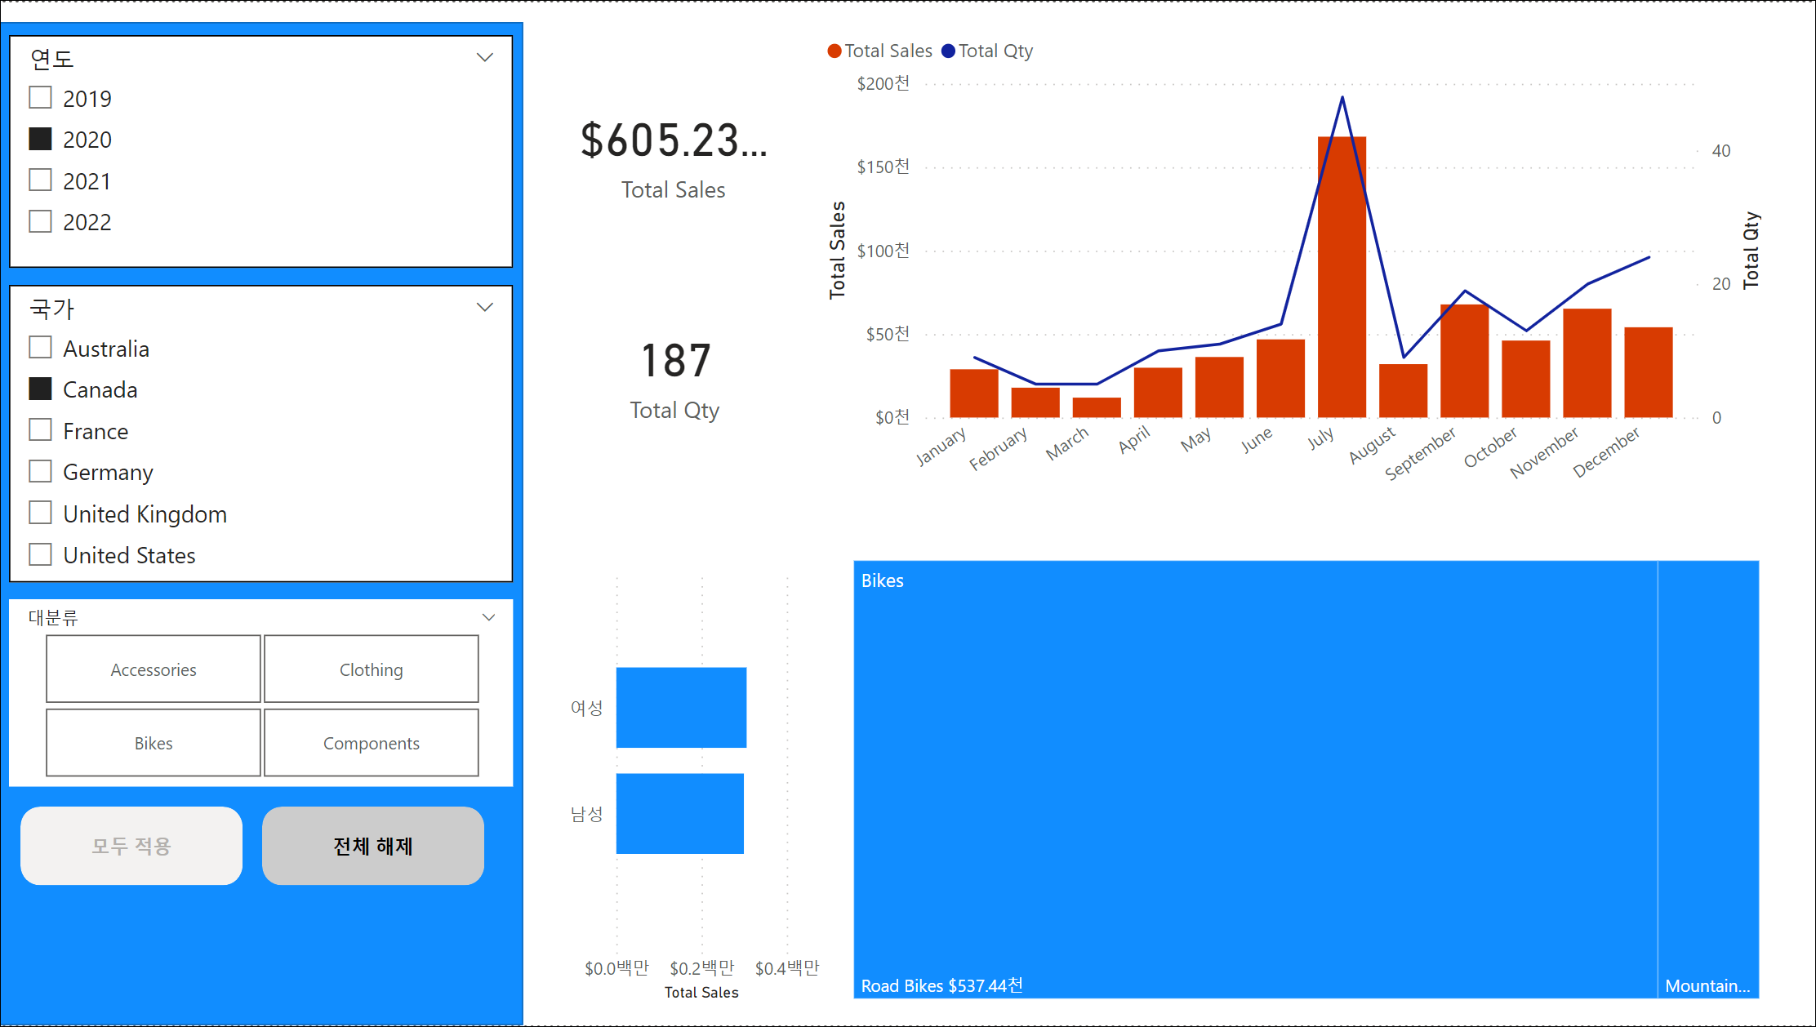1816x1027 pixels.
Task: Open the 국가 slicer dropdown arrow
Action: pyautogui.click(x=485, y=307)
